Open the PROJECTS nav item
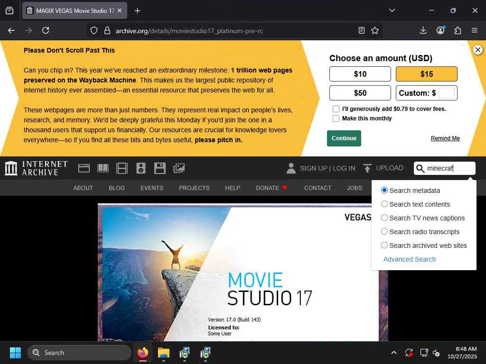The image size is (486, 364). (194, 188)
